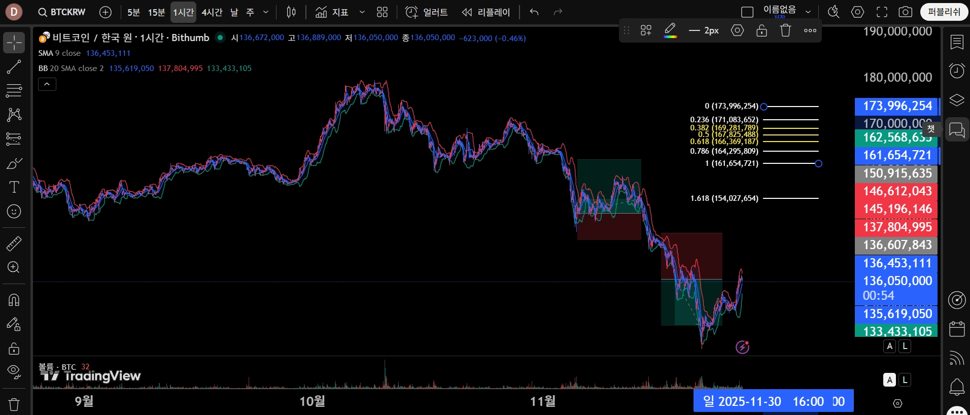This screenshot has height=415, width=970.
Task: Collapse the indicator legend arrow
Action: [x=47, y=84]
